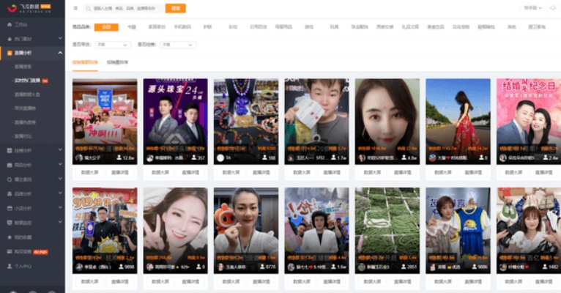
Task: Click the 品牌分析 sidebar icon
Action: pyautogui.click(x=10, y=193)
